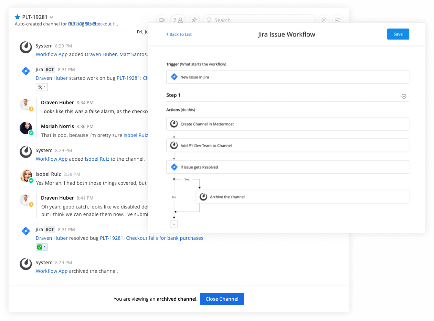Open flagged posts flag icon

(x=338, y=20)
